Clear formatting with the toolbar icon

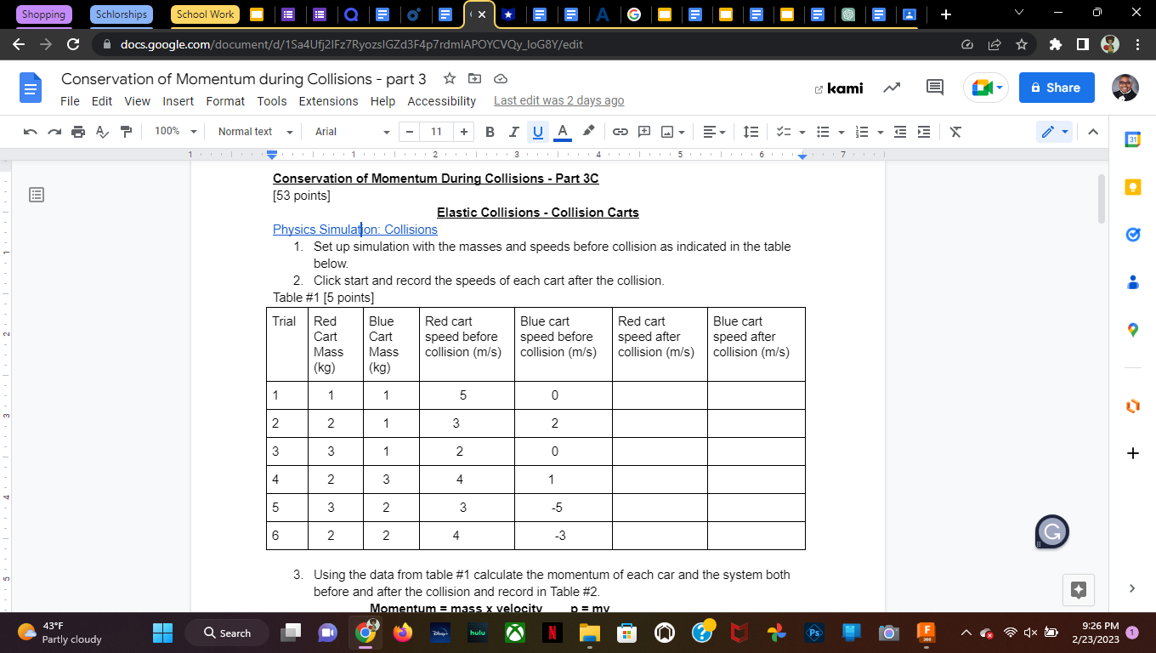click(x=955, y=132)
